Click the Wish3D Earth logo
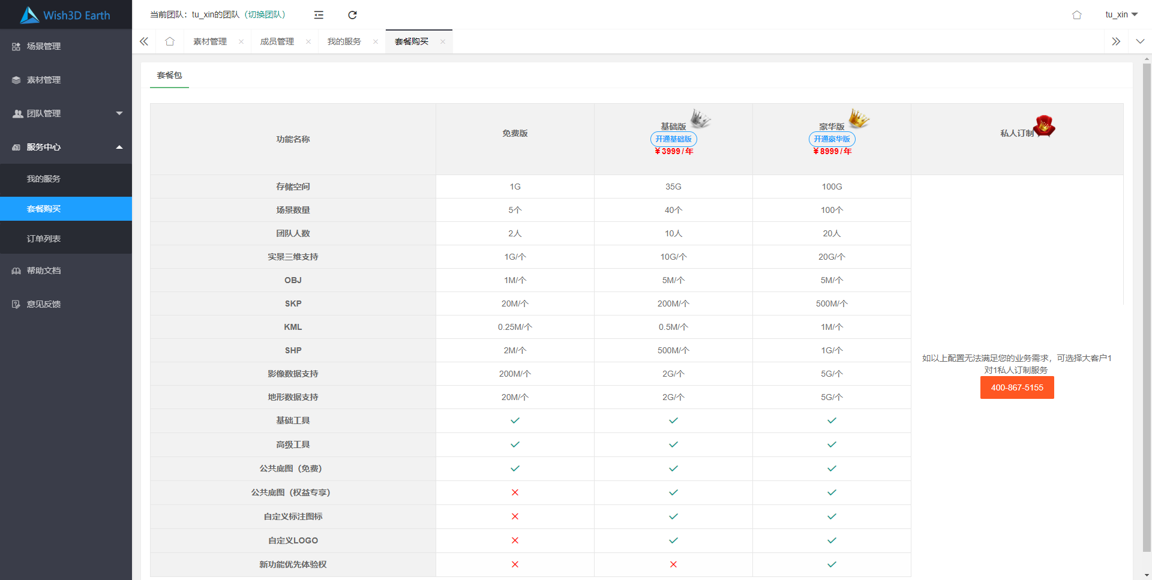Screen dimensions: 1152x580 65,15
